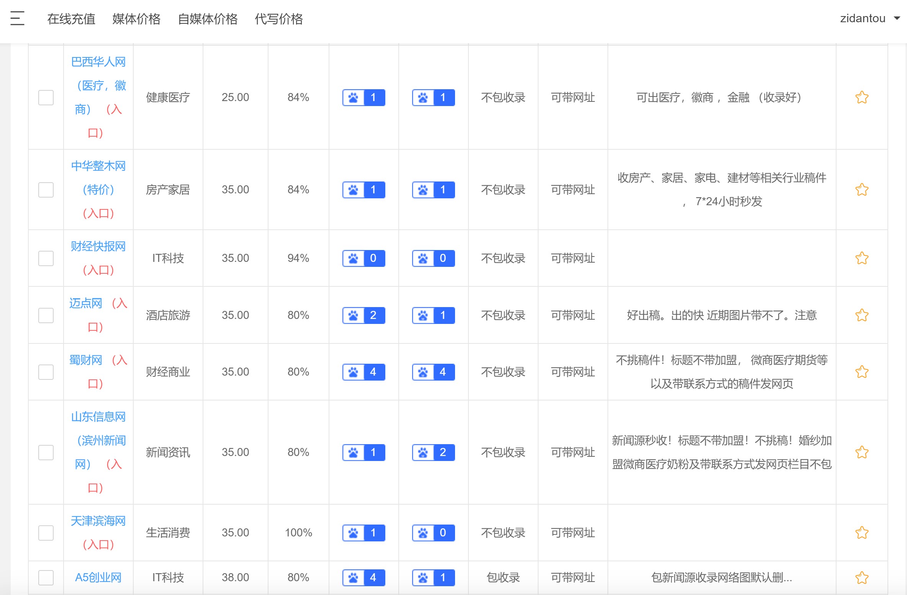Tick the checkbox for 中华整木网
The image size is (907, 595).
pos(46,190)
